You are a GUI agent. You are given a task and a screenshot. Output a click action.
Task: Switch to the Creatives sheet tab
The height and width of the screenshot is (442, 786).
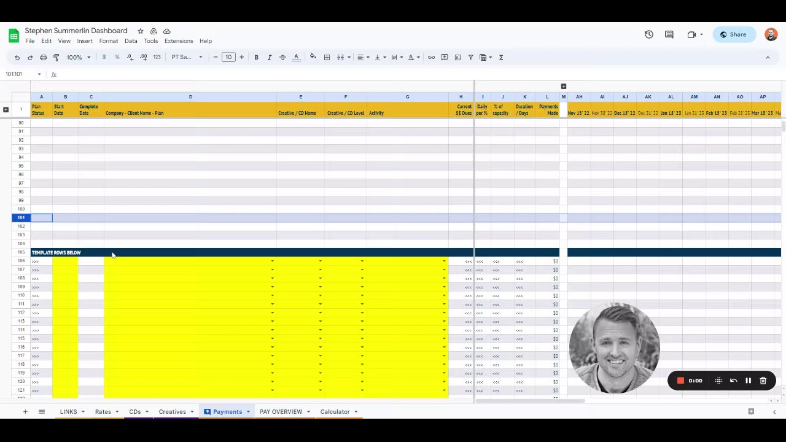point(172,412)
